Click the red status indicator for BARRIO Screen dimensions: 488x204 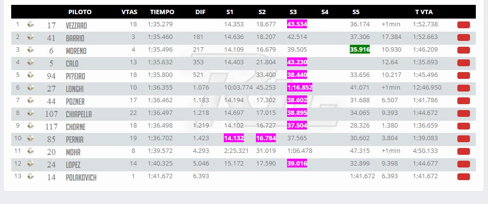point(463,37)
